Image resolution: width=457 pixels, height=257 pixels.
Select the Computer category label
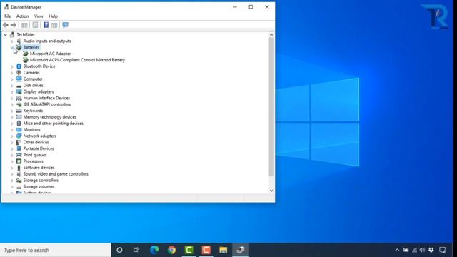point(33,79)
